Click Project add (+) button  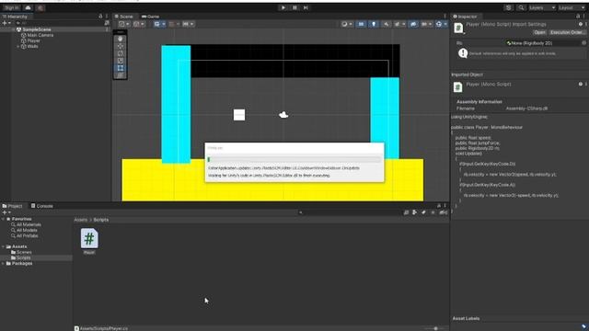click(x=6, y=212)
